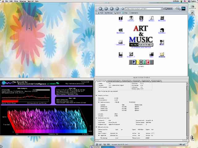Viewport: 198px width, 148px height.
Task: Switch to the System Folders tab
Action: [156, 81]
